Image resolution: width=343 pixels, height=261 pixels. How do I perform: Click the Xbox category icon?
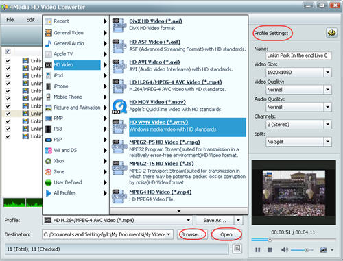pos(48,161)
